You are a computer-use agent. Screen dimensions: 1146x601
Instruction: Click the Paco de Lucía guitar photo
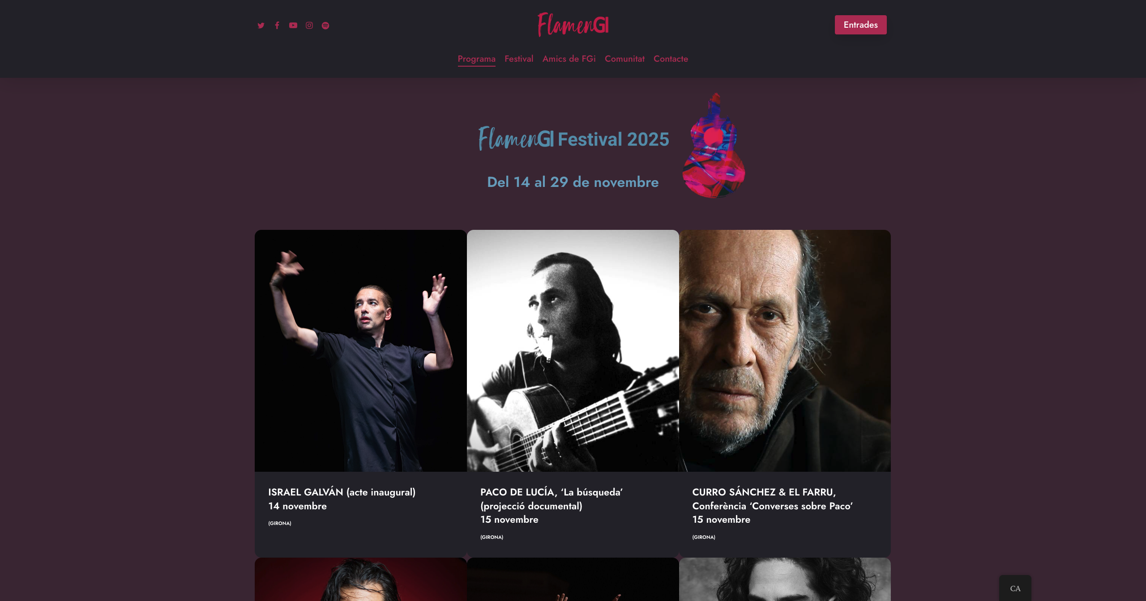pyautogui.click(x=573, y=351)
